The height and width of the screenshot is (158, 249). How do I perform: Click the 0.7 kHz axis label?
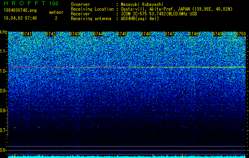tap(3, 130)
